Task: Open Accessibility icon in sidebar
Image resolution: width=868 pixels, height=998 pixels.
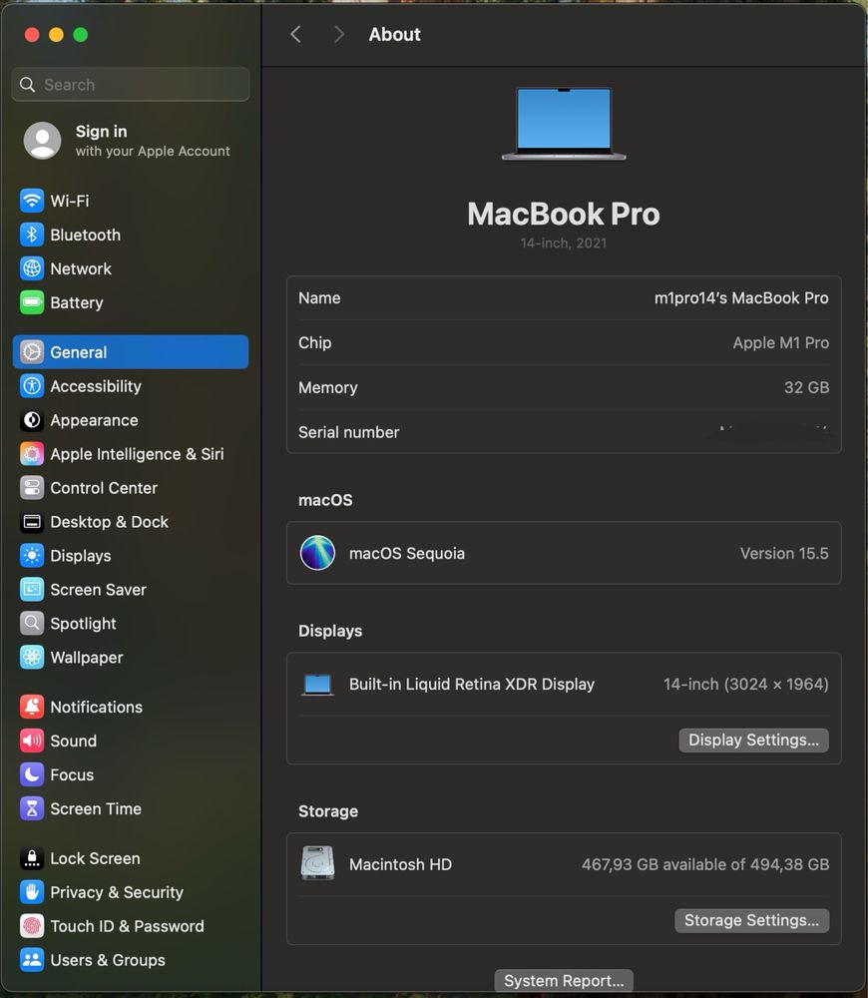Action: pos(32,385)
